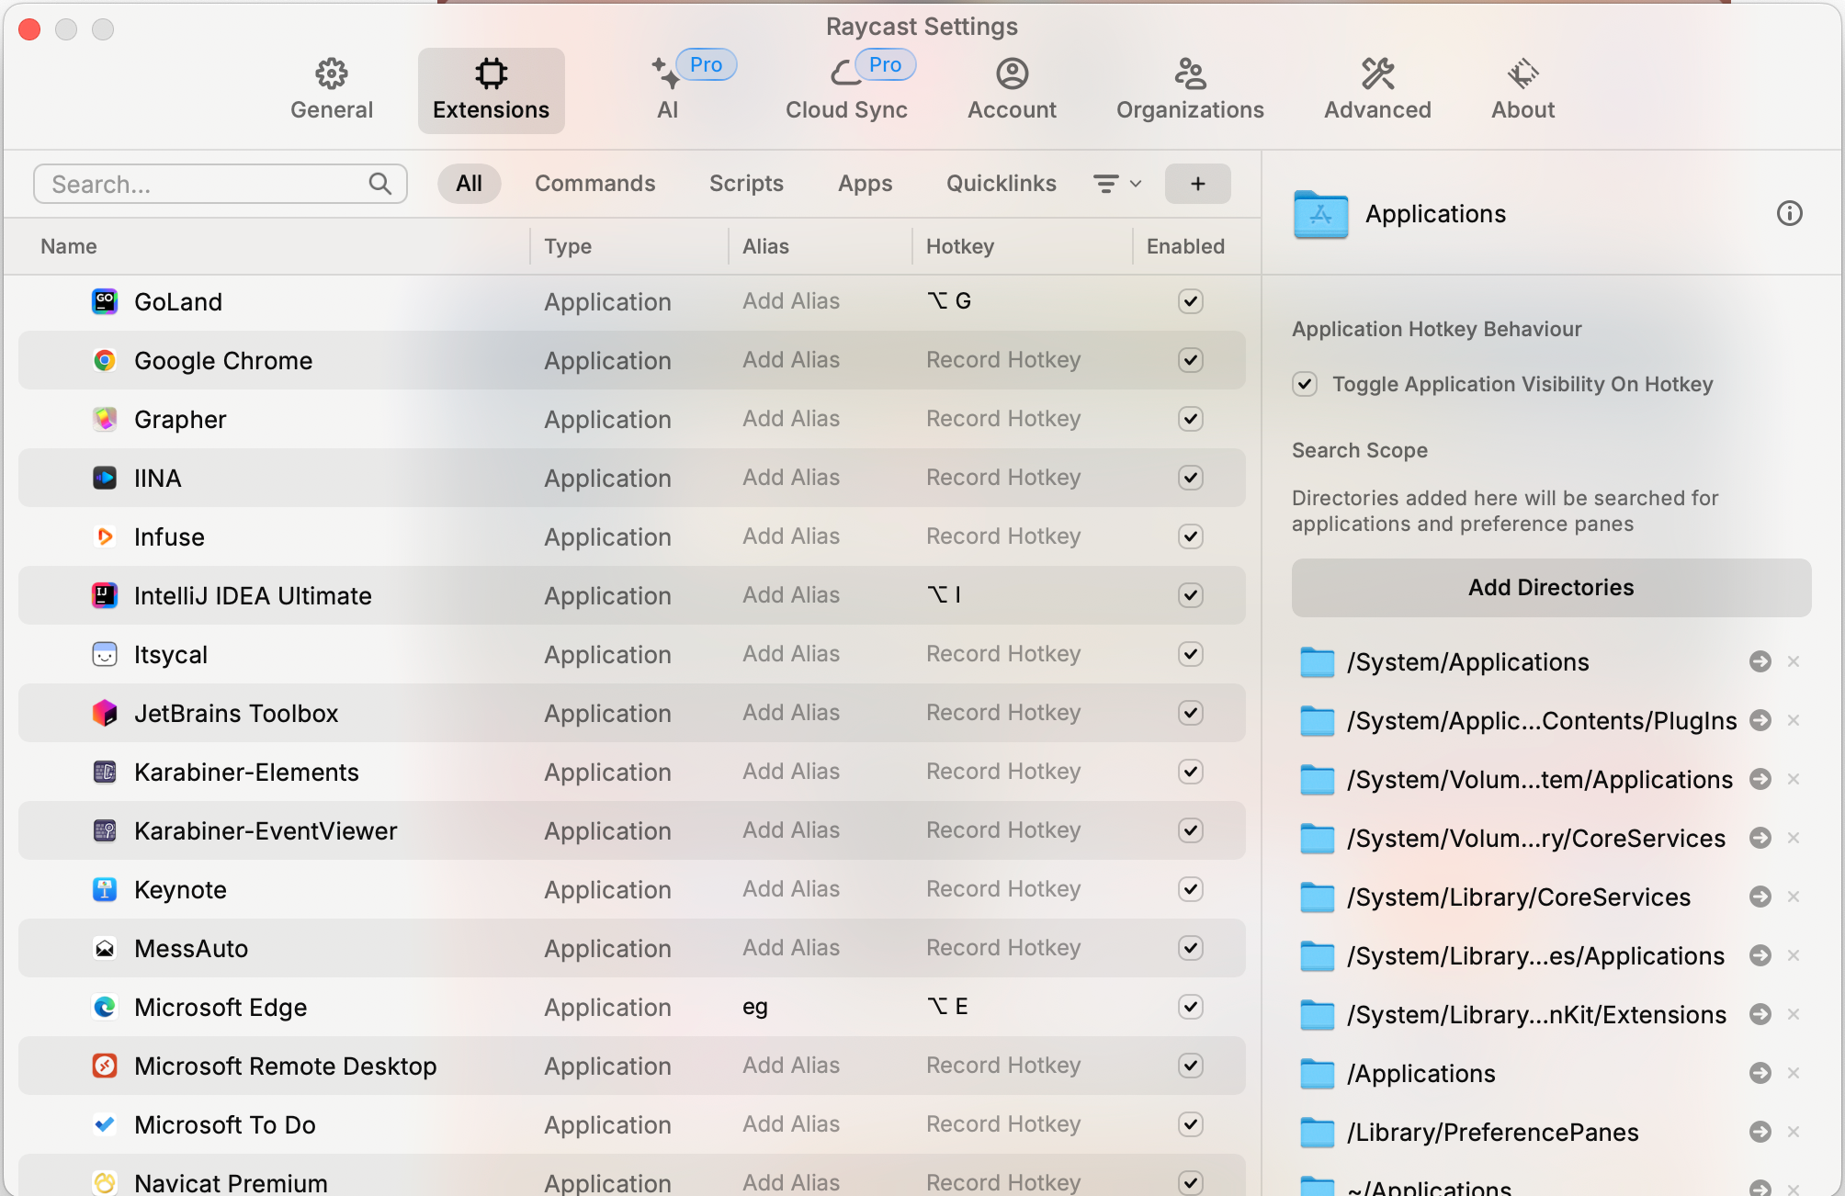The width and height of the screenshot is (1845, 1196).
Task: Disable Keynote via its Enabled checkbox
Action: [x=1190, y=889]
